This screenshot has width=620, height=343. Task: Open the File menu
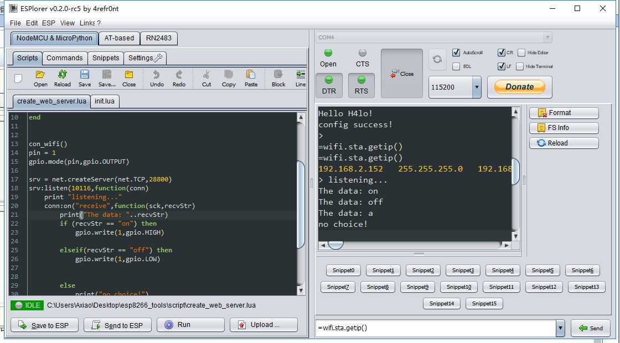pos(15,23)
